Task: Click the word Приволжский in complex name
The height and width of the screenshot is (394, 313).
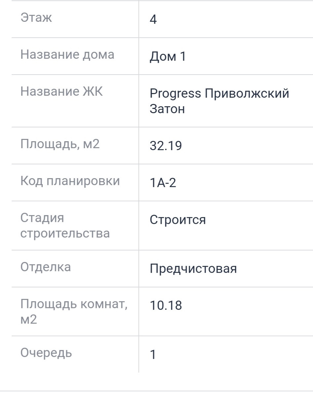Action: (247, 94)
